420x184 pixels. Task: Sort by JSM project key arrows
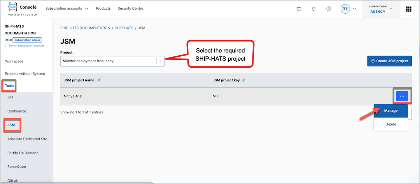[x=244, y=80]
